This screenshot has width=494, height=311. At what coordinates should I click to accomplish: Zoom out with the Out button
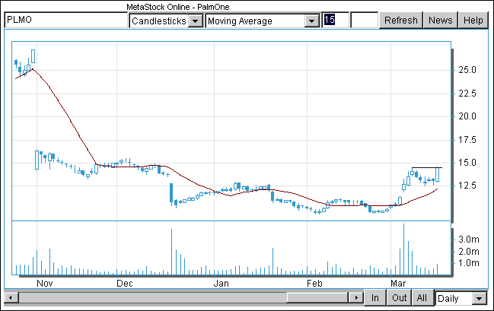(x=399, y=298)
